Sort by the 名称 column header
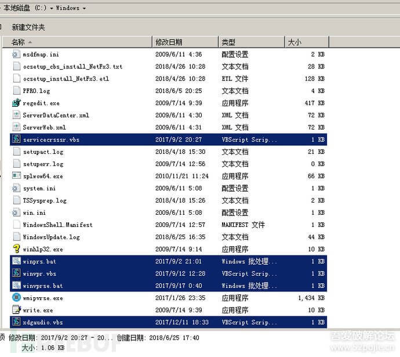This screenshot has width=400, height=357. 77,42
